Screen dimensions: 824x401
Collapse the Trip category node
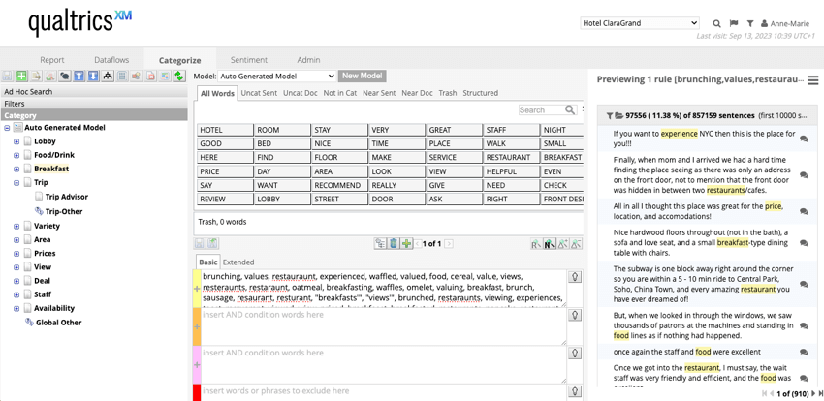[16, 182]
